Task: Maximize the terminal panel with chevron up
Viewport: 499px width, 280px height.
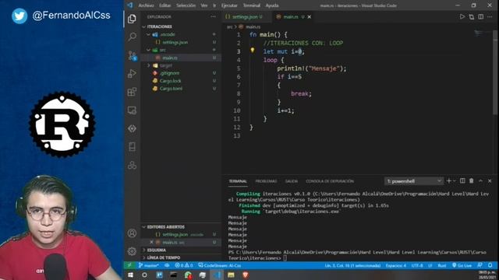Action: point(480,180)
